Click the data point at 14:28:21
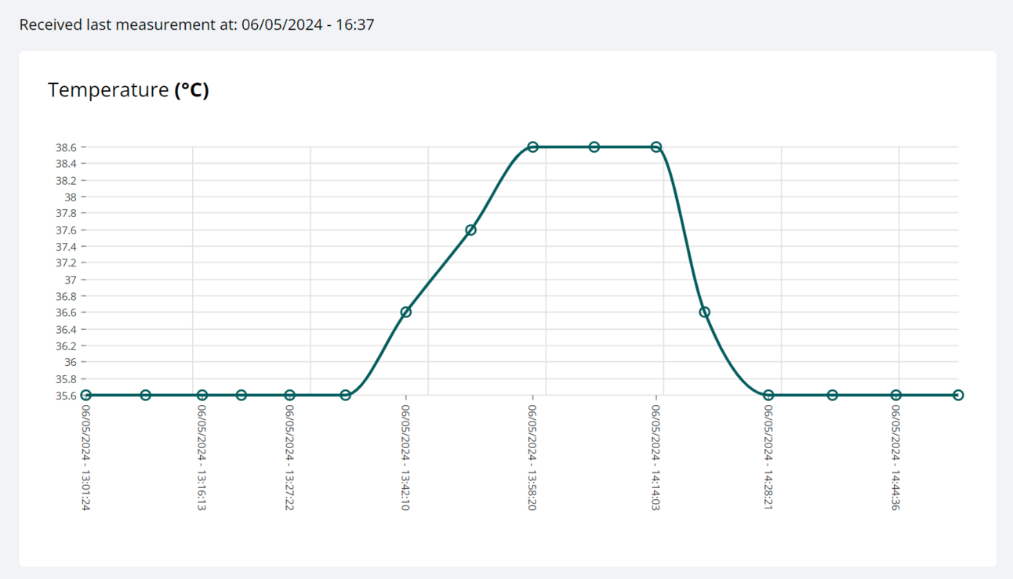Viewport: 1013px width, 579px height. [x=768, y=396]
